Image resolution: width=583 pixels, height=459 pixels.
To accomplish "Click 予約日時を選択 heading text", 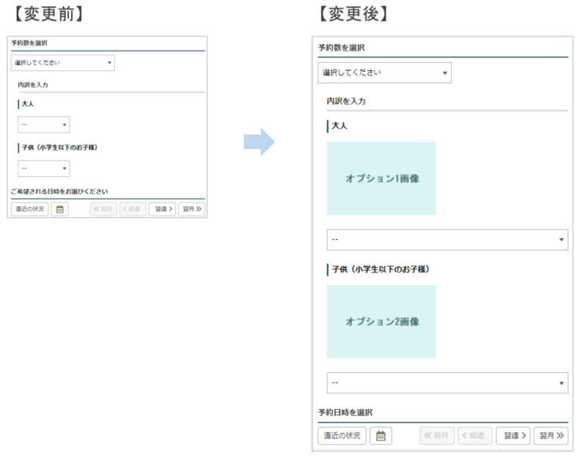I will pos(345,412).
